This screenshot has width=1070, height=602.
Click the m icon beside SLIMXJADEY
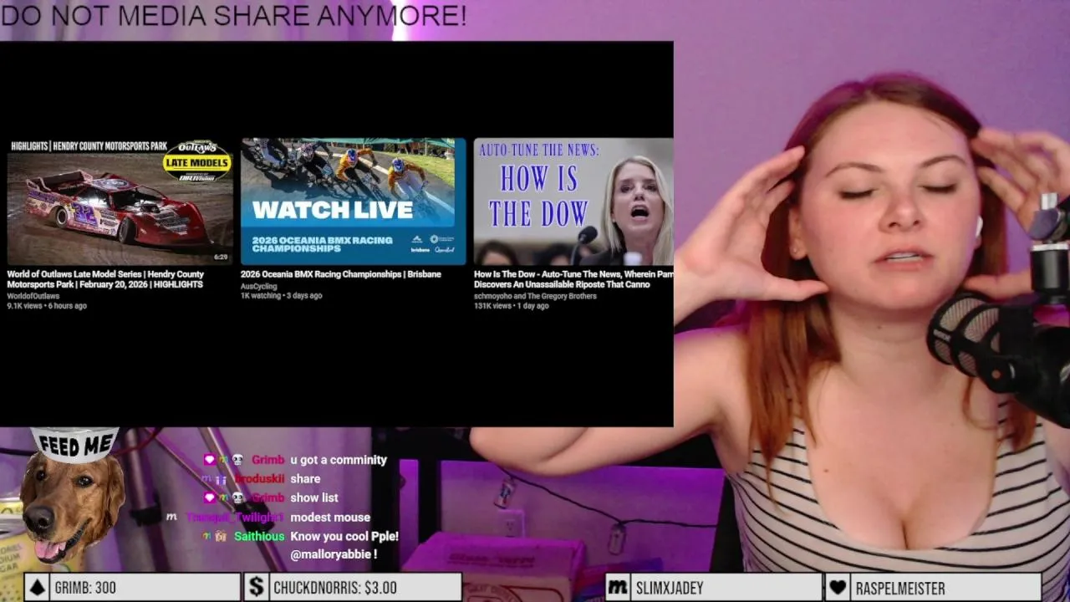pyautogui.click(x=618, y=588)
